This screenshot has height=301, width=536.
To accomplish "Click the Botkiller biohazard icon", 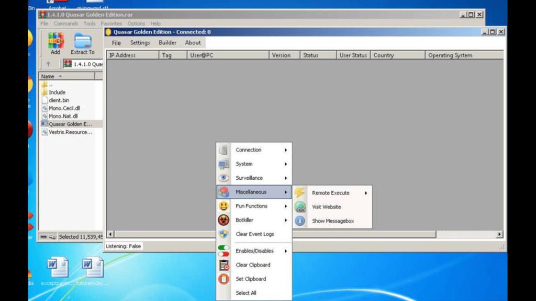I will 224,220.
